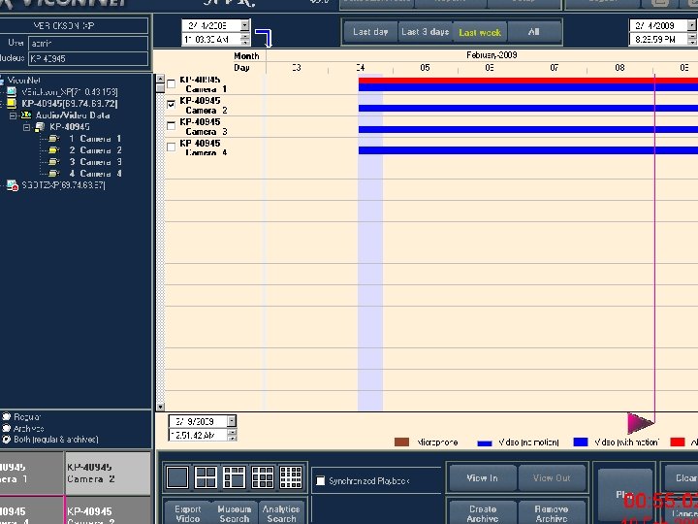
Task: Click the Remove Archive button
Action: pyautogui.click(x=552, y=513)
